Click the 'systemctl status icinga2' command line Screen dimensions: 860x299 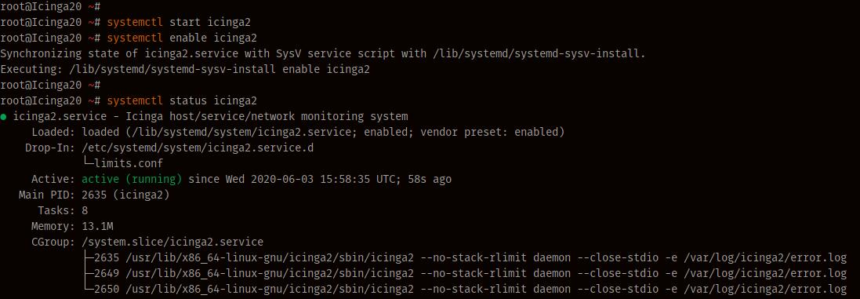pos(129,101)
